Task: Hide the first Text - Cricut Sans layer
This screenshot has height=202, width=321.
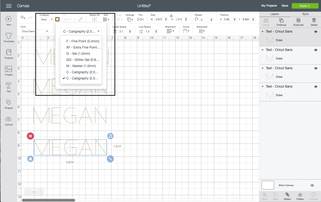Action: 316,31
